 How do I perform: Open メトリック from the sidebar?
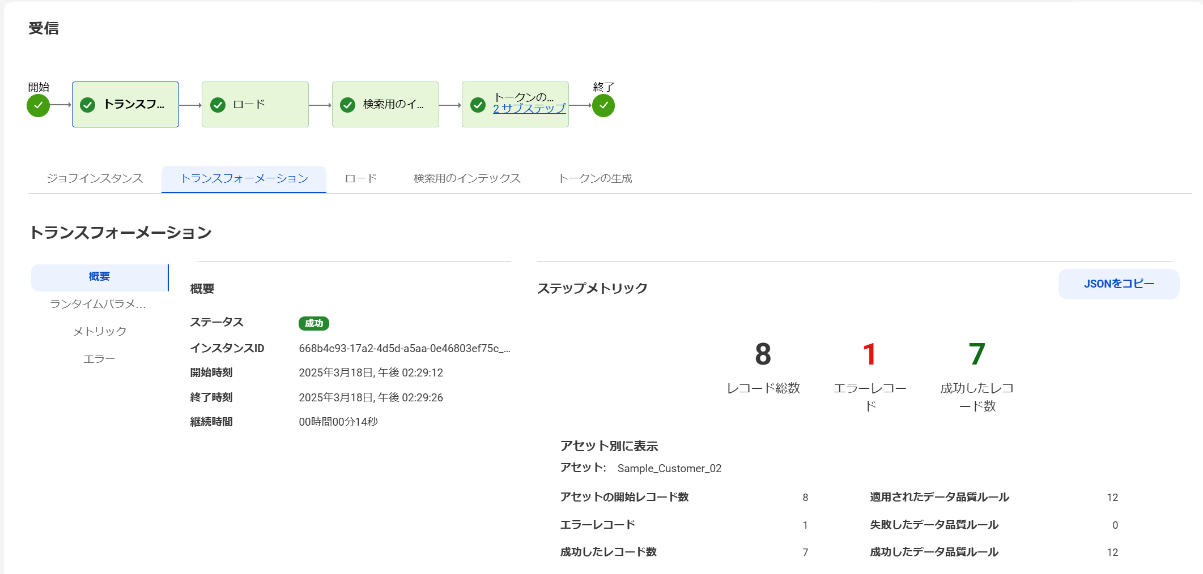click(x=100, y=331)
